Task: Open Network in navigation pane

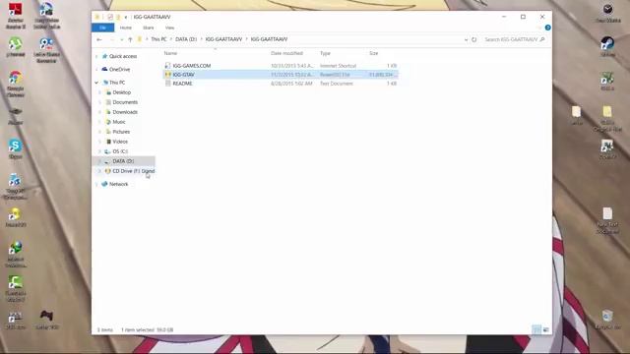Action: (x=118, y=184)
